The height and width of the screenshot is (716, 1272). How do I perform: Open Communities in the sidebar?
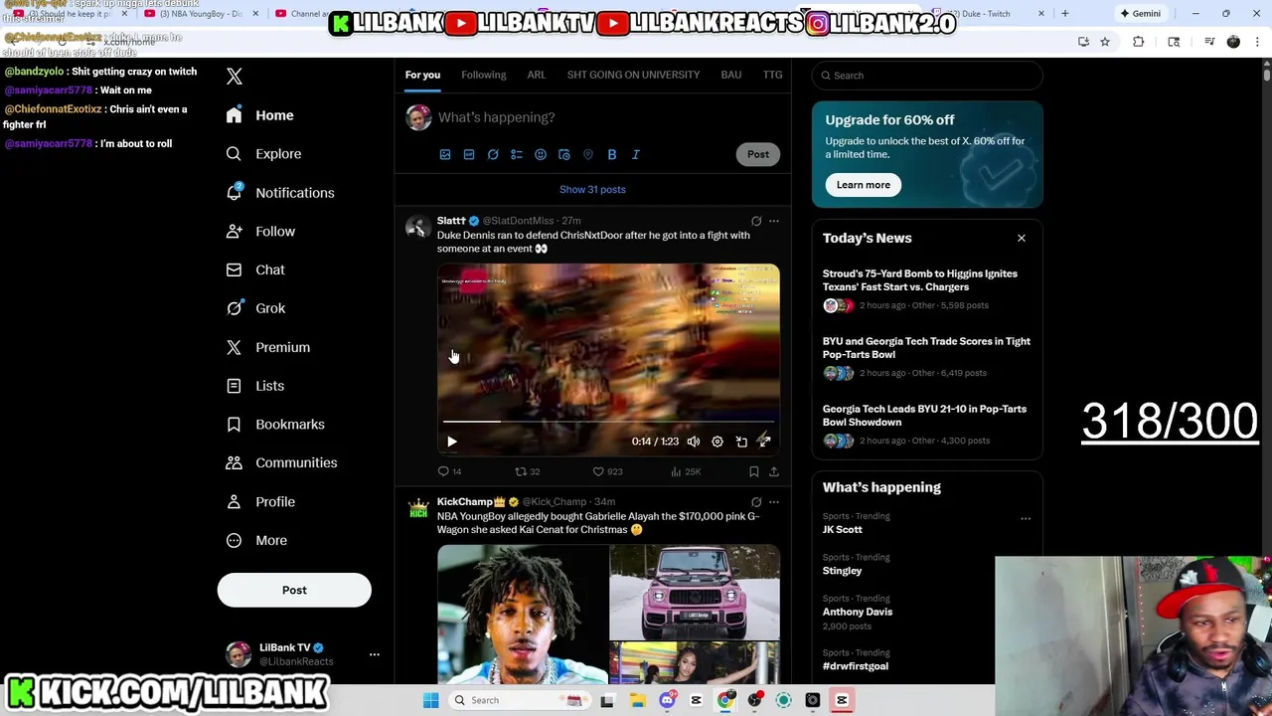tap(281, 462)
